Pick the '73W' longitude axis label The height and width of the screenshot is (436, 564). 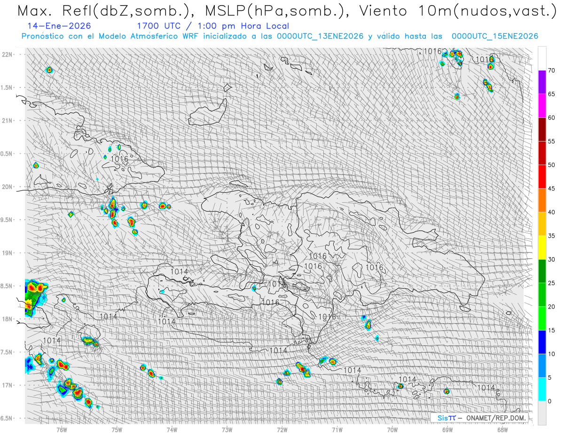click(227, 429)
